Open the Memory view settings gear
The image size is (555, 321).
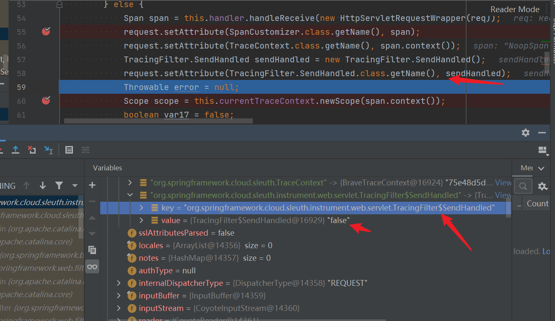click(x=543, y=186)
